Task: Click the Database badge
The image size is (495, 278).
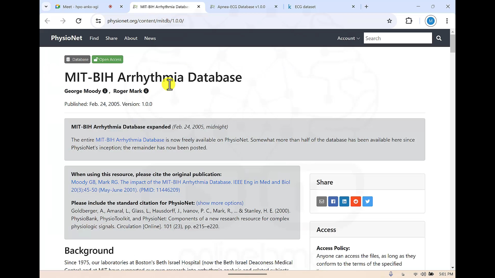Action: 77,59
